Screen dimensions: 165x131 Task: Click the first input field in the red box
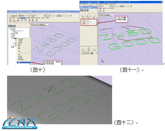coord(92,20)
